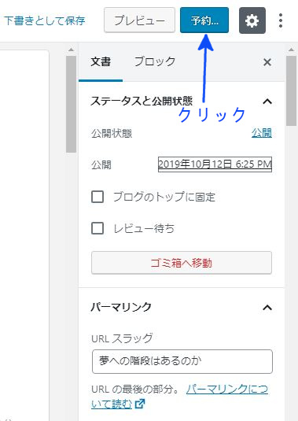Enable ブログのトップに固定 checkbox

click(97, 197)
